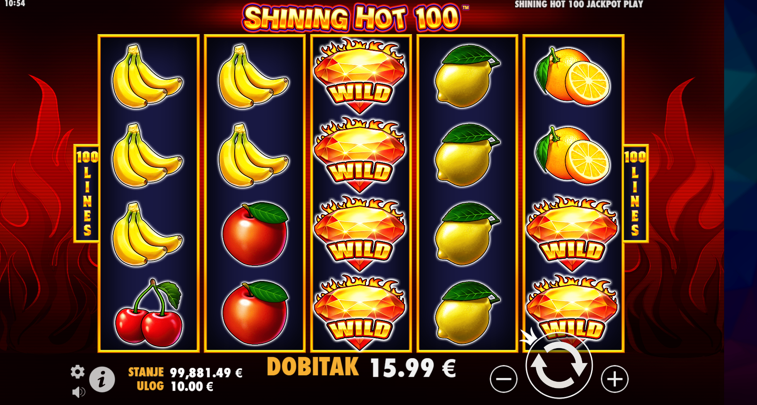Click the Shining Hot 100 title logo

pos(351,17)
